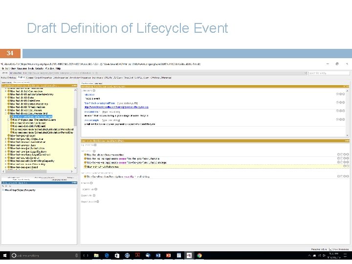Launch Microsoft Edge from the taskbar
The image size is (352, 264).
point(107,256)
